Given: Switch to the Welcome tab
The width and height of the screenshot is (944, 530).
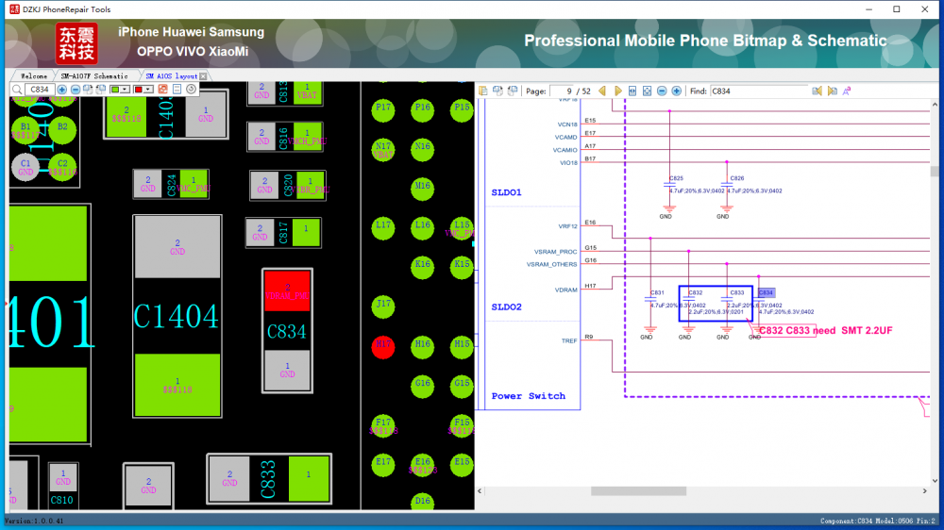Looking at the screenshot, I should (x=34, y=76).
